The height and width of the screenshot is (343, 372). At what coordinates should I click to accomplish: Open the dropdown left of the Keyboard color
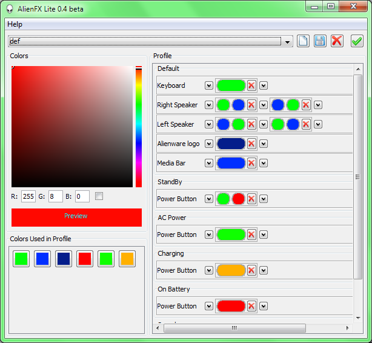click(209, 85)
